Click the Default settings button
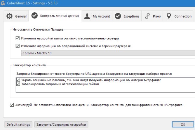 click(18, 124)
